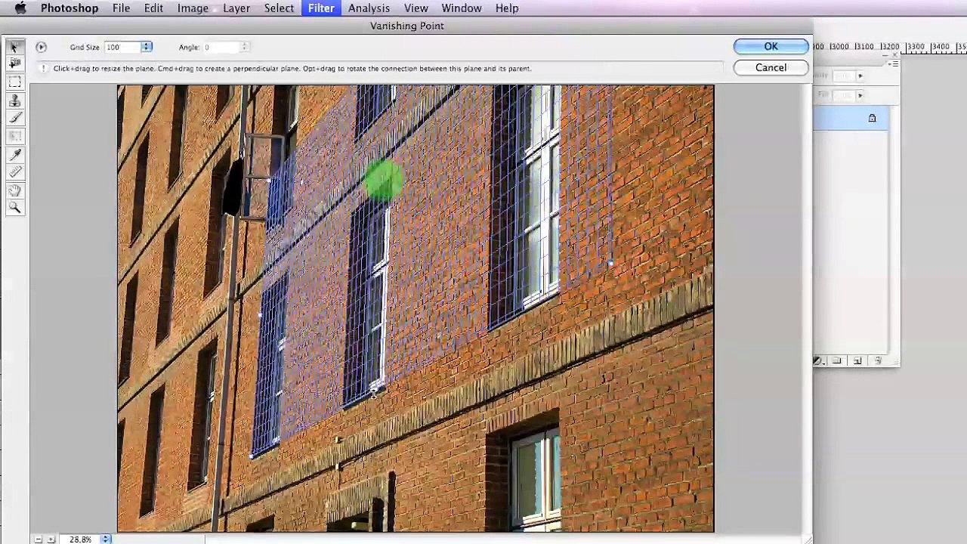The width and height of the screenshot is (967, 544).
Task: Select the Create Plane tool
Action: 14,64
